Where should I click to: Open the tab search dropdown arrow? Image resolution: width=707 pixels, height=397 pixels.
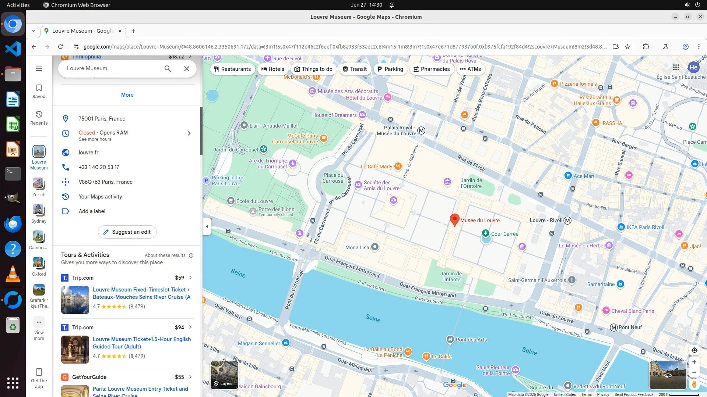(x=33, y=31)
